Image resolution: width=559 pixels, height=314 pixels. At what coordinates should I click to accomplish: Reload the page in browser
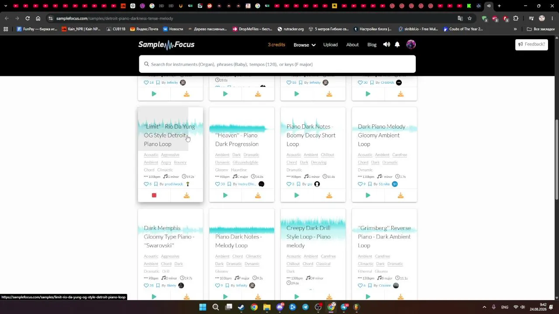coord(28,18)
